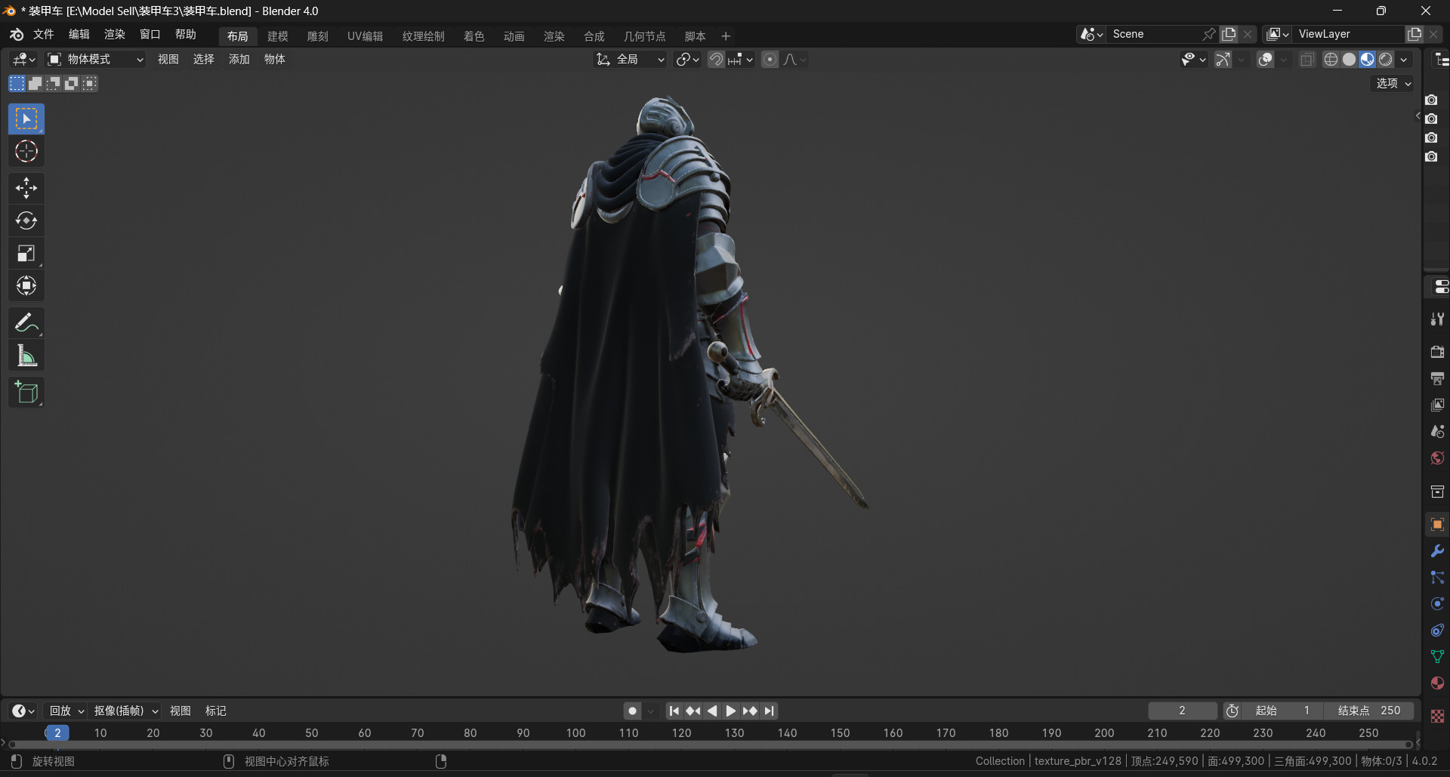1450x777 pixels.
Task: Open selectability and visibility dropdown
Action: point(1193,60)
